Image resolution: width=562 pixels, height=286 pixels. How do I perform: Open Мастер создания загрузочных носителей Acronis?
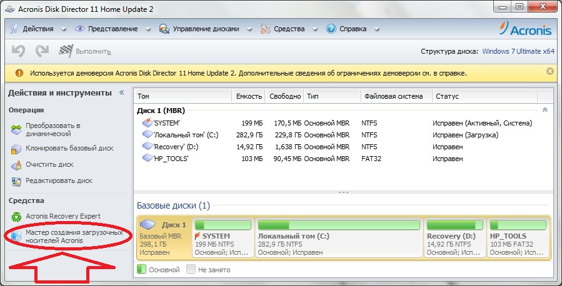coord(74,237)
